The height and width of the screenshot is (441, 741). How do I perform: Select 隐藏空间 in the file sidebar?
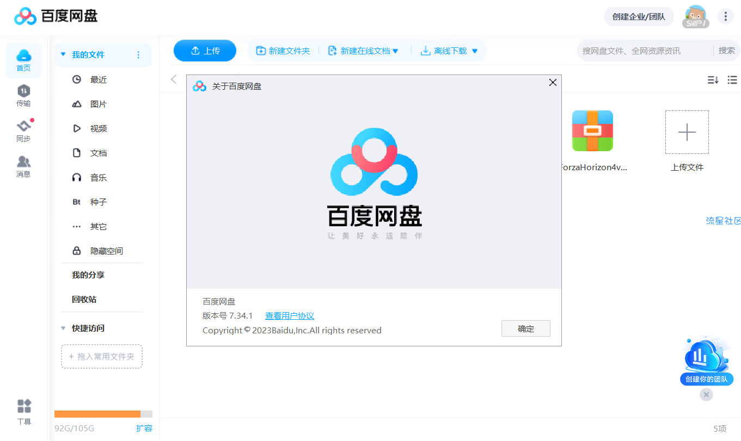click(106, 251)
